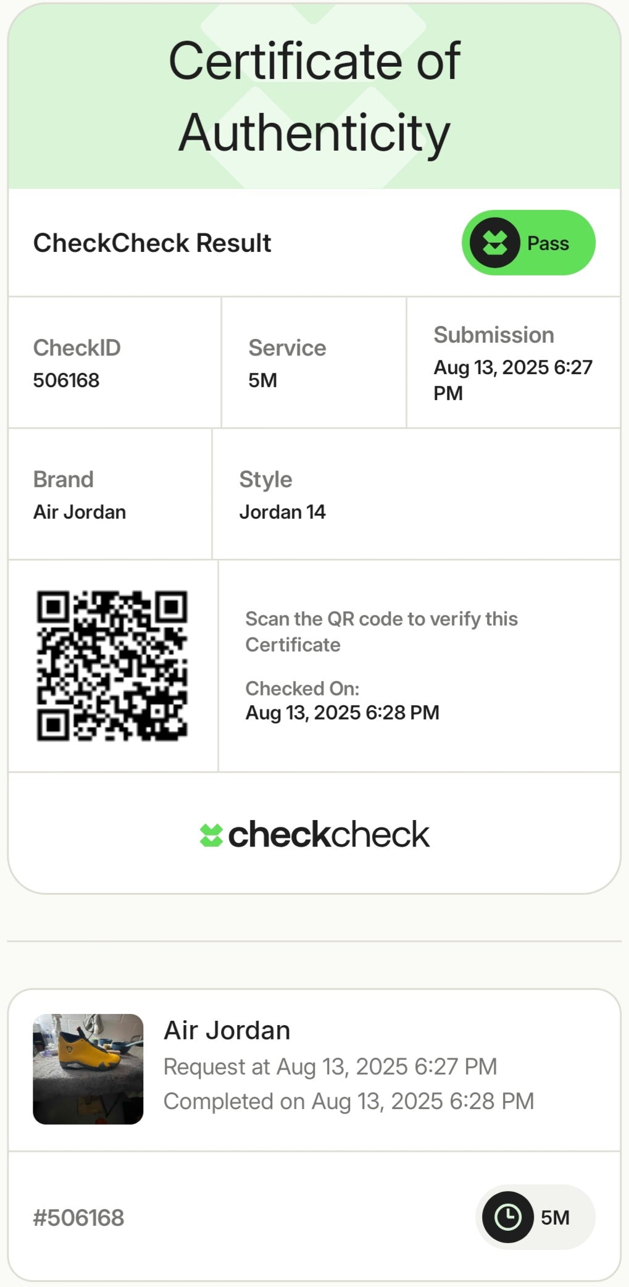Tap the Certificate of Authenticity header

314,96
